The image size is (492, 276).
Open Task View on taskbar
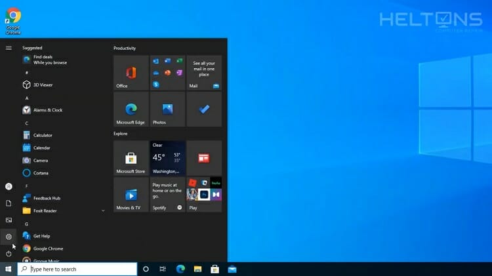(x=163, y=269)
